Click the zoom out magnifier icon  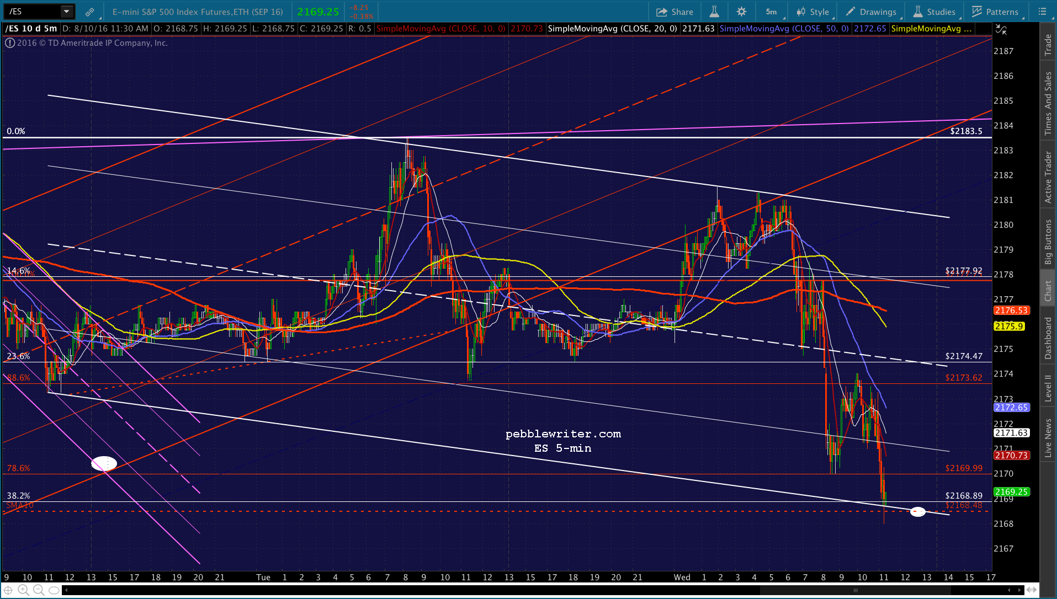point(38,590)
